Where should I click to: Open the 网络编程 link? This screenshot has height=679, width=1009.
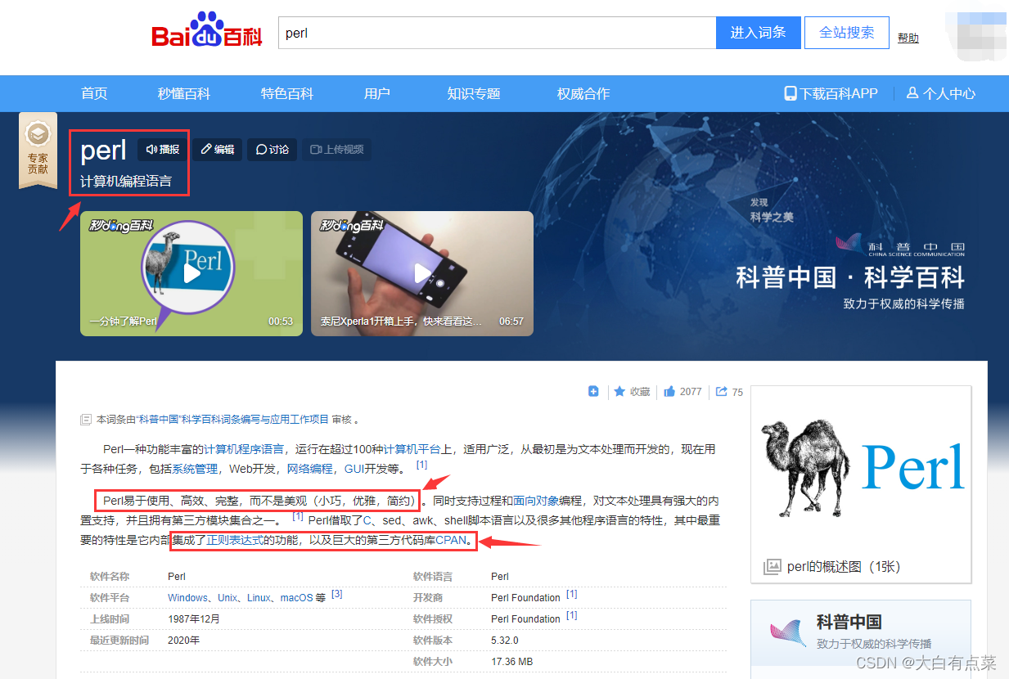(x=309, y=469)
